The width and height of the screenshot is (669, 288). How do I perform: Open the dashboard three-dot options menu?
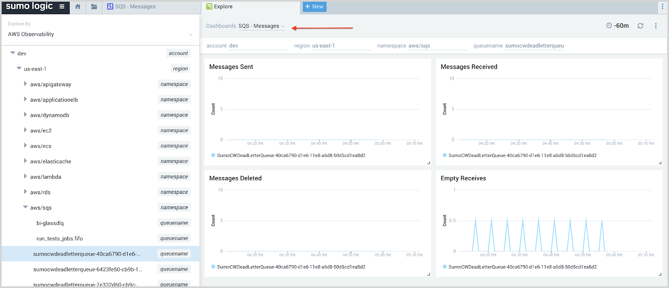[656, 26]
